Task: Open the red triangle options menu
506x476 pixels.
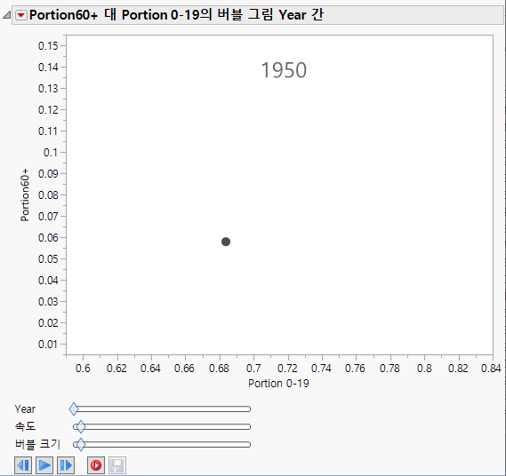Action: pyautogui.click(x=21, y=15)
